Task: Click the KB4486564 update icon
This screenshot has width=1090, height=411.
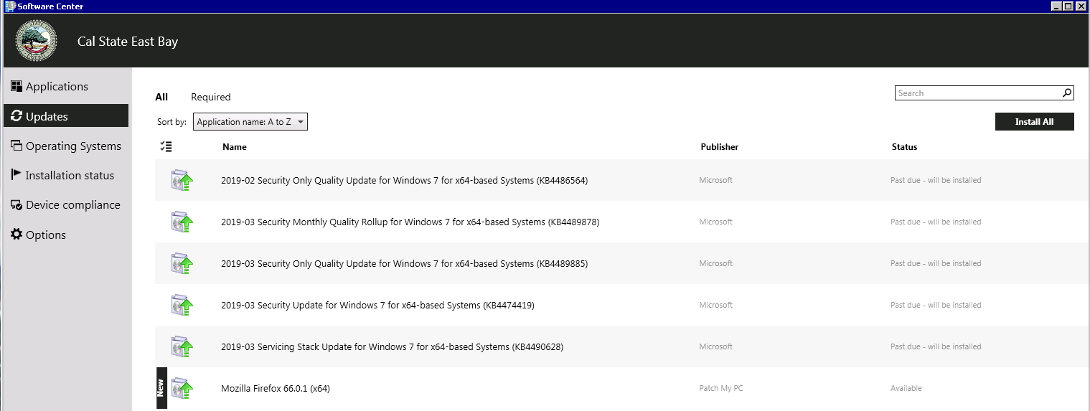Action: (x=182, y=181)
